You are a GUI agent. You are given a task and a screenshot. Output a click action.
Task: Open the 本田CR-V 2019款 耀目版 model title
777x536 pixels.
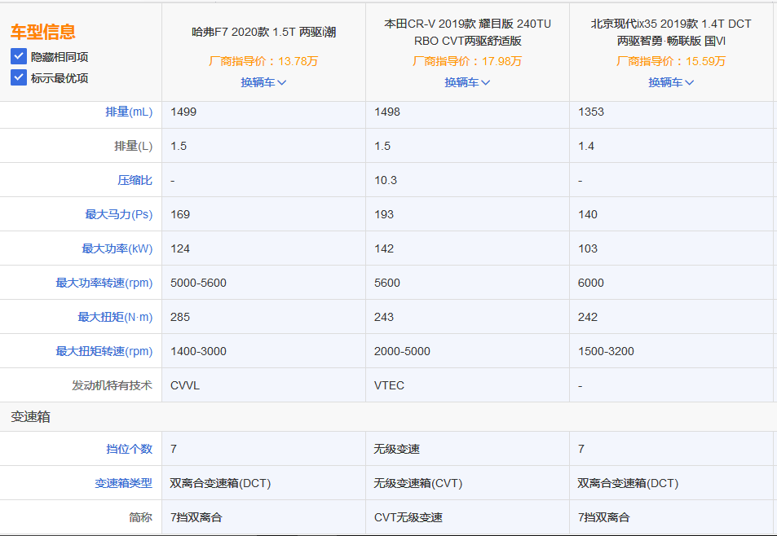coord(467,33)
